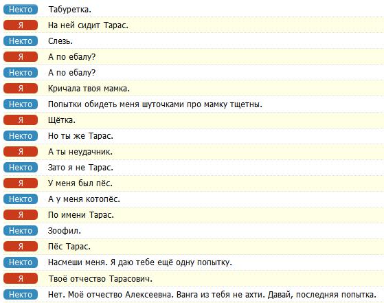
Task: Click message 'Попытки обидеть меня шуточками про мамку тщетны'
Action: (x=155, y=104)
